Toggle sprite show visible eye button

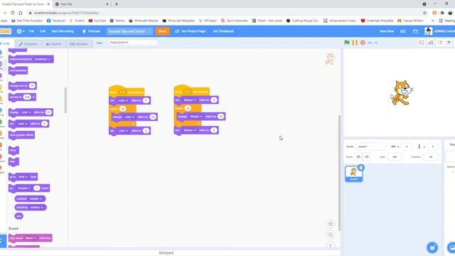tap(358, 157)
